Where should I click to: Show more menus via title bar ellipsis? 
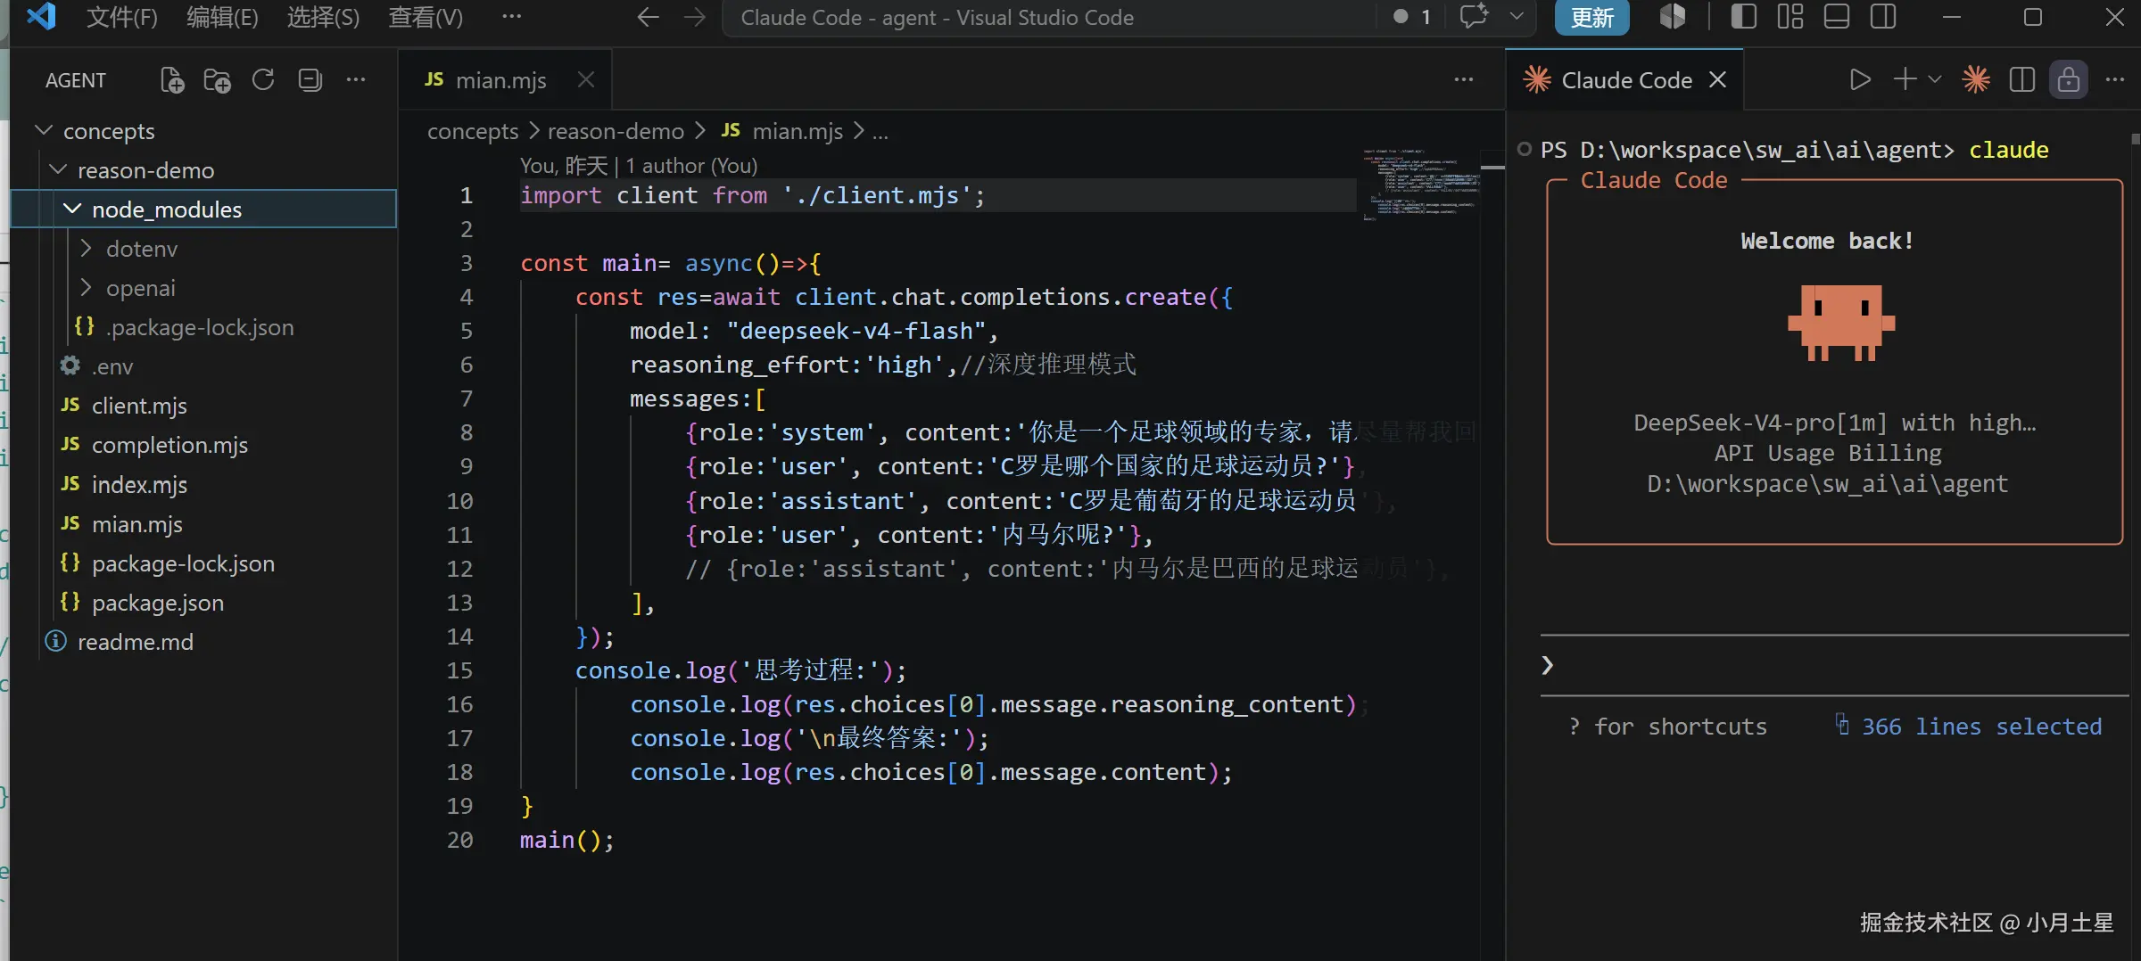pos(511,16)
